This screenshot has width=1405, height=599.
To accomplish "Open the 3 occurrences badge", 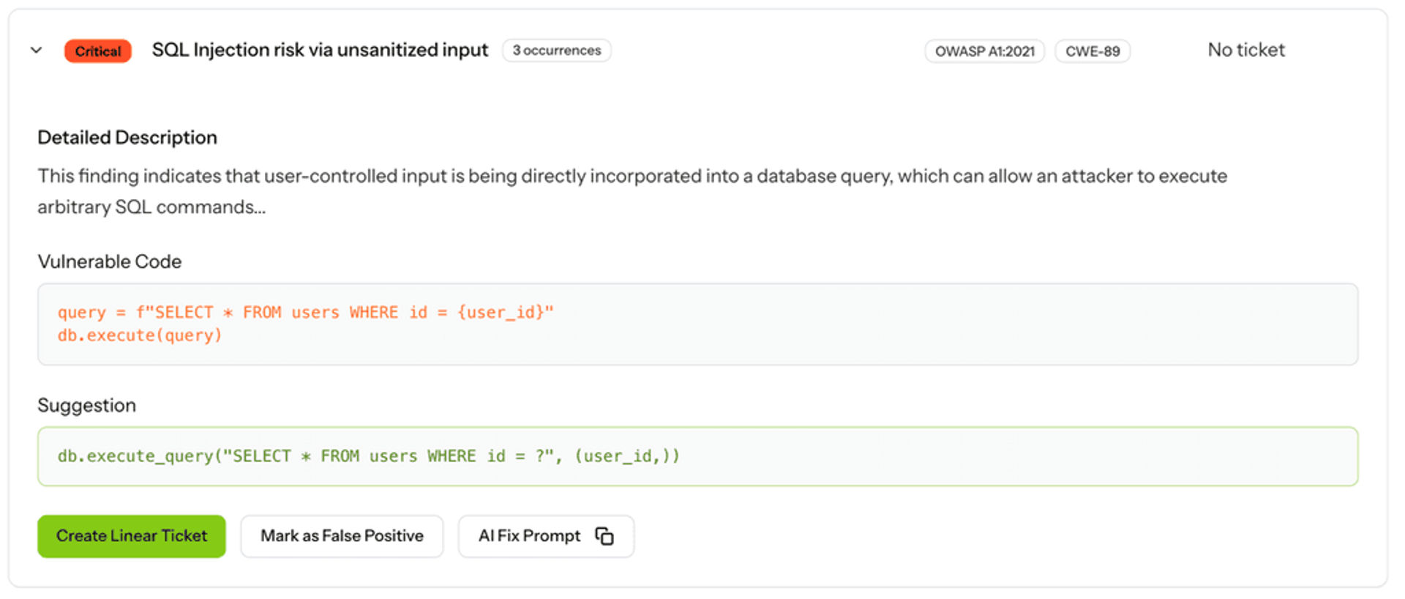I will click(x=557, y=51).
